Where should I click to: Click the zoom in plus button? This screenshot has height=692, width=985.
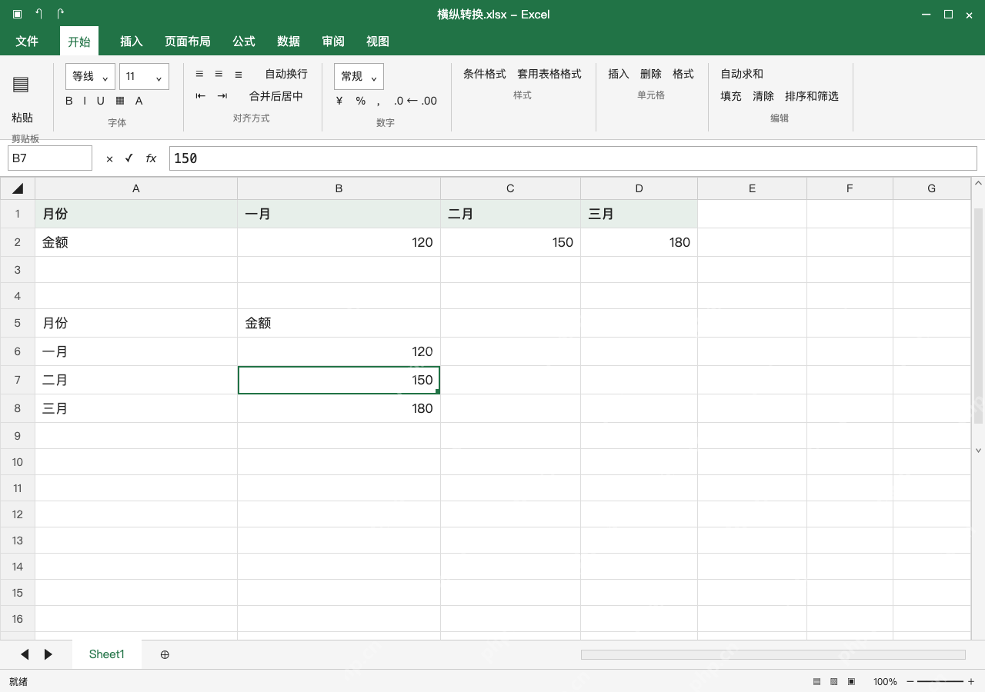click(x=971, y=681)
